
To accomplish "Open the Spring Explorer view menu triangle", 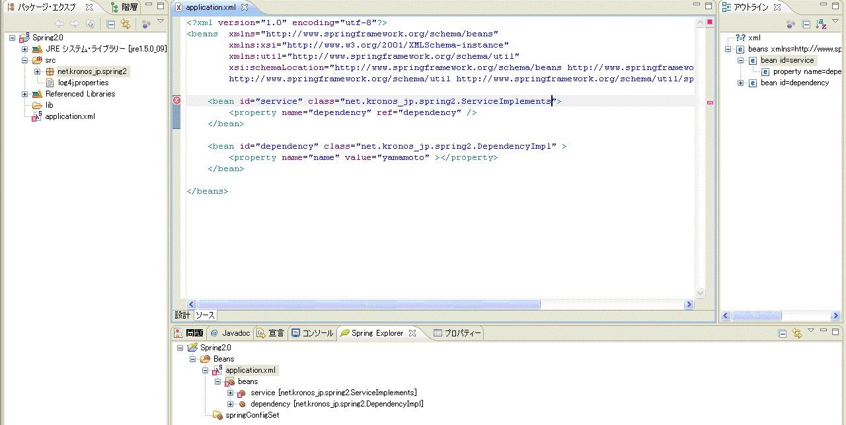I will [x=811, y=330].
